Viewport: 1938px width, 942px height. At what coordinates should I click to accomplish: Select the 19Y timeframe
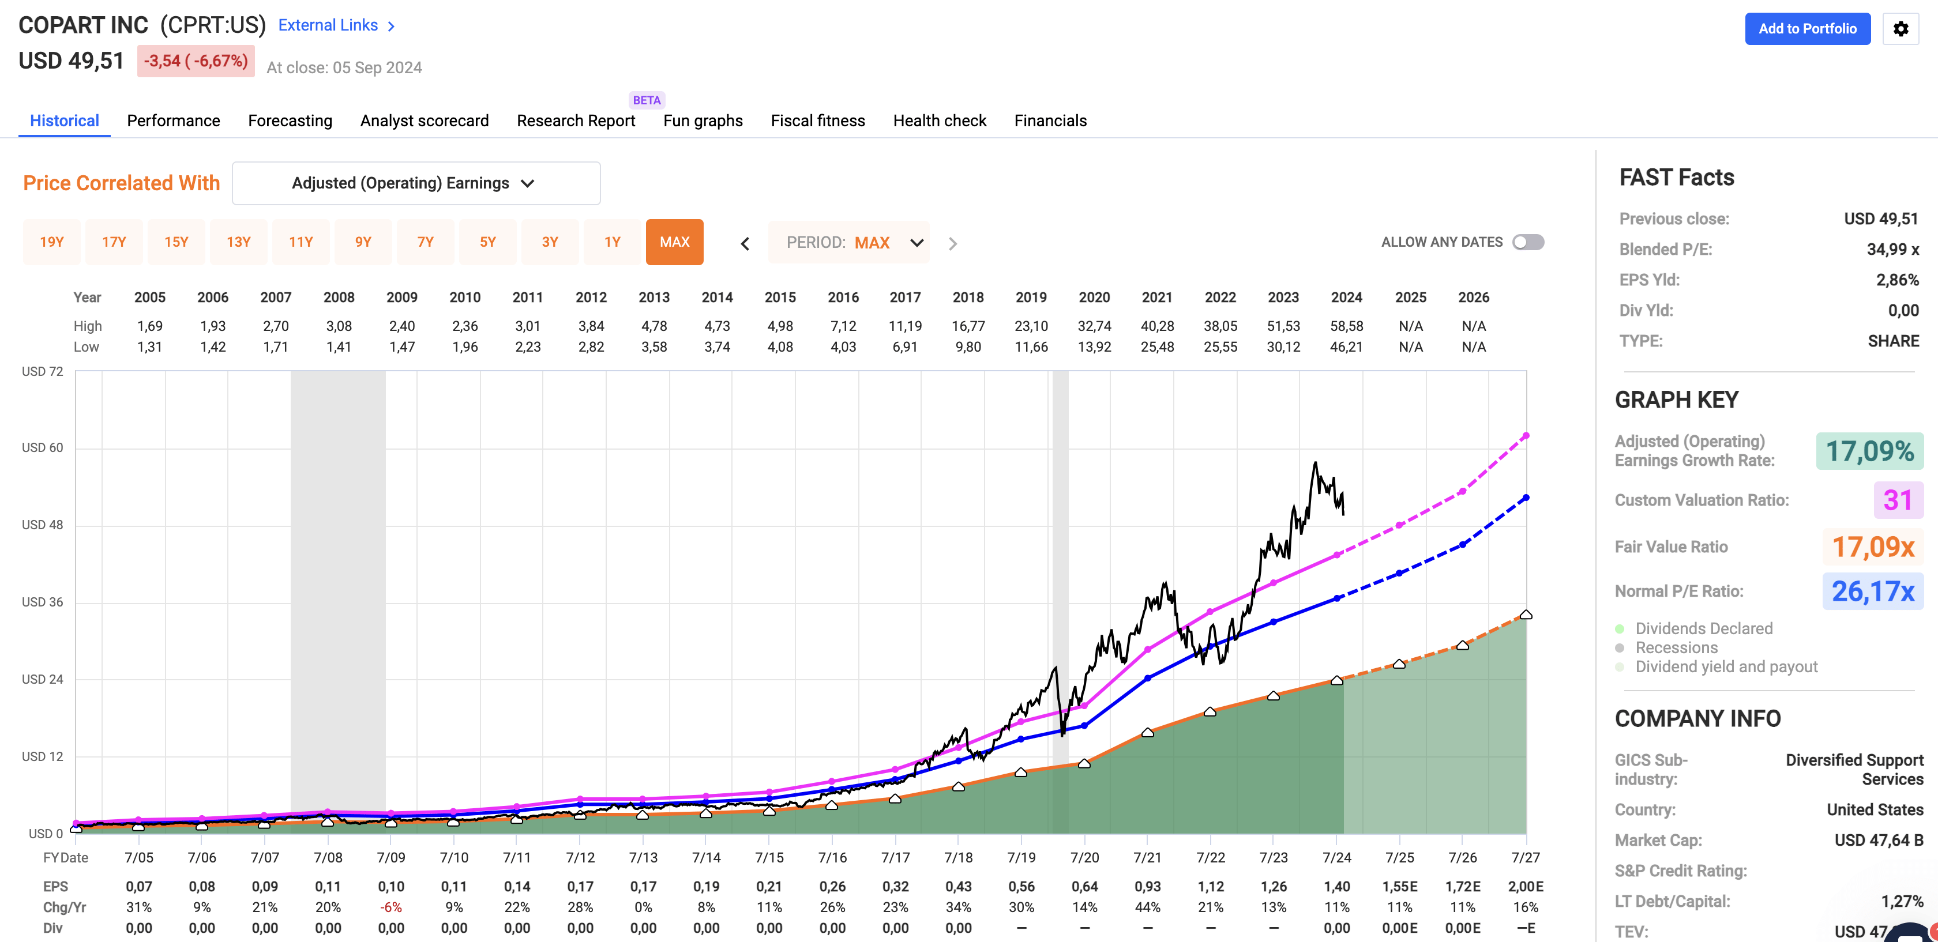[x=51, y=242]
